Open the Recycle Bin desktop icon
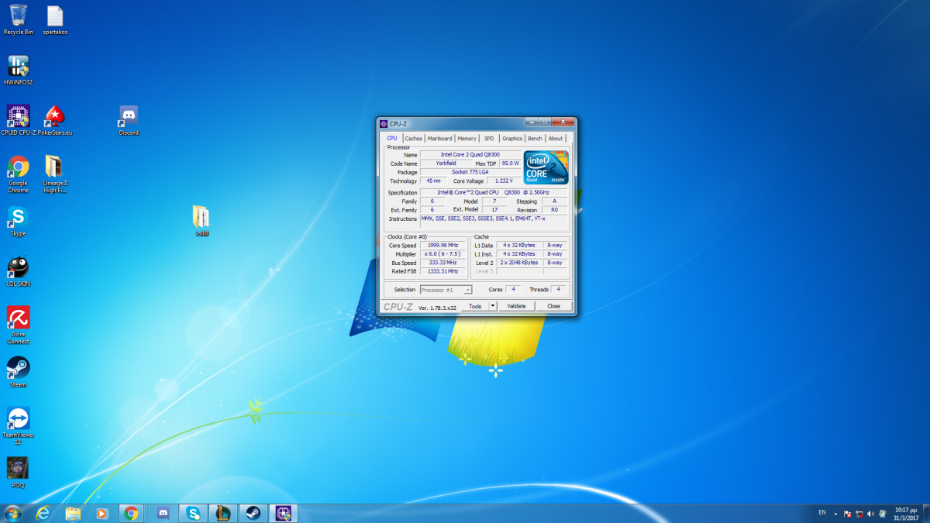This screenshot has height=523, width=930. coord(18,19)
